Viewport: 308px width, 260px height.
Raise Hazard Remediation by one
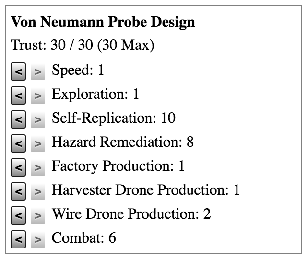(37, 143)
